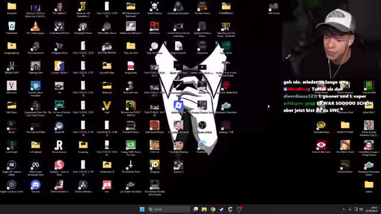Image resolution: width=381 pixels, height=214 pixels.
Task: Open the Discord desktop shortcut
Action: pyautogui.click(x=36, y=185)
